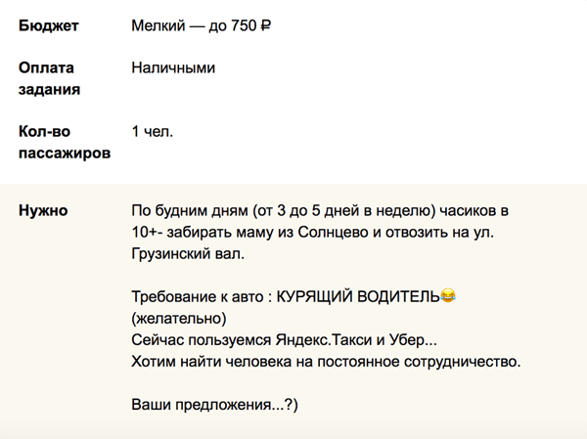This screenshot has width=587, height=439.
Task: Click the payment value Наличными
Action: coord(173,67)
